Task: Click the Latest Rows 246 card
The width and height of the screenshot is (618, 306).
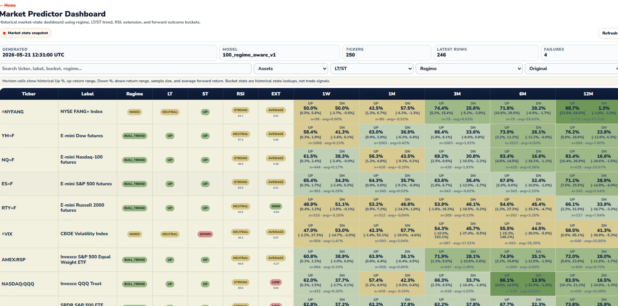Action: point(486,53)
